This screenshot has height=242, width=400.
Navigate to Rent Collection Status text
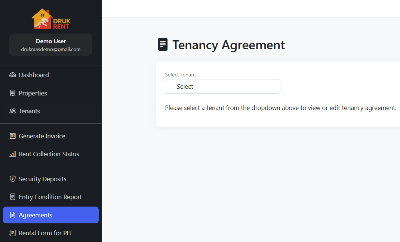49,154
